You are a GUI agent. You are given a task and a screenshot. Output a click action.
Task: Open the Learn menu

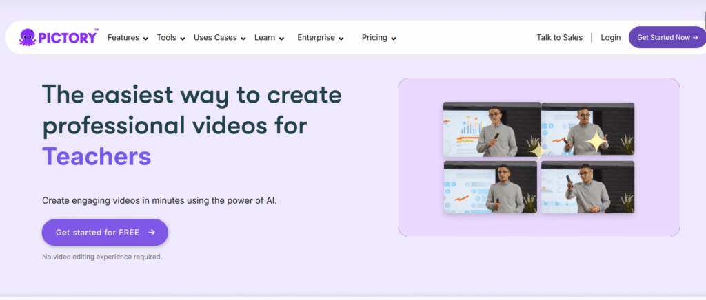pyautogui.click(x=265, y=38)
